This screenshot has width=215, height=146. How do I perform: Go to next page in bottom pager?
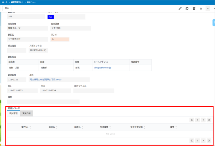click(203, 140)
